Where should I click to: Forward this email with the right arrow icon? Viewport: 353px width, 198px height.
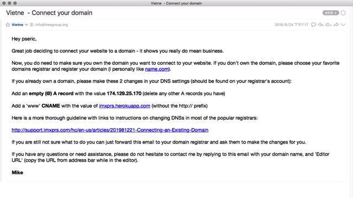click(x=336, y=25)
